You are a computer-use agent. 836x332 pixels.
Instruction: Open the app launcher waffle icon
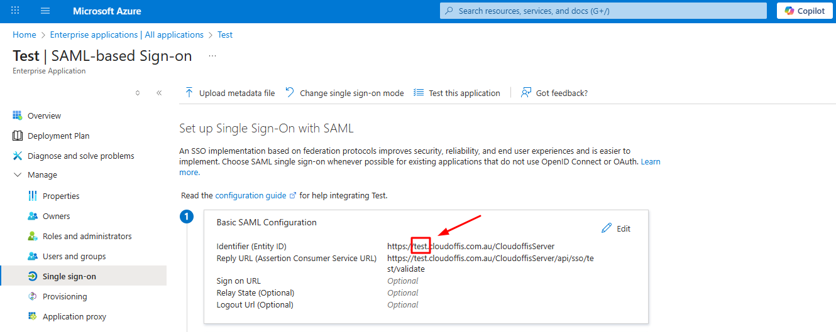tap(15, 11)
